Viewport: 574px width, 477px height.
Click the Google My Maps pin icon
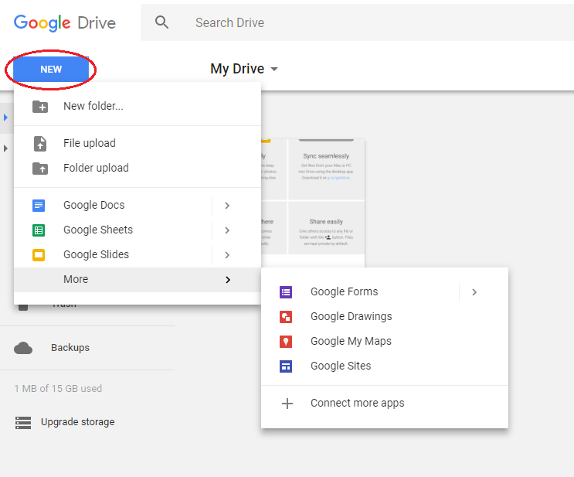tap(286, 342)
